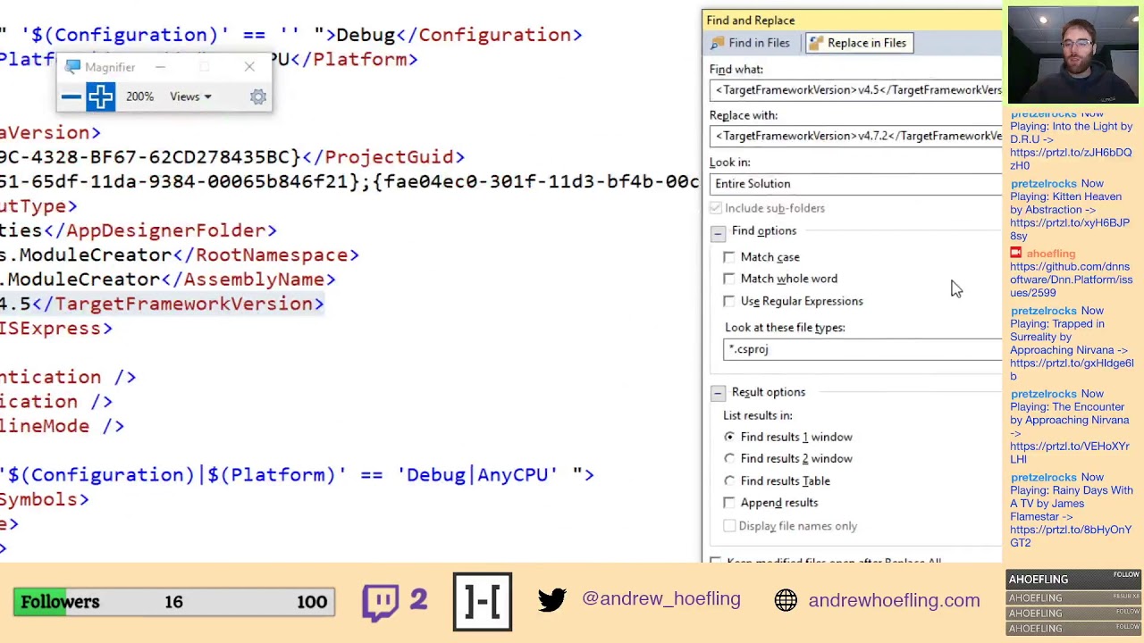Open the prtzl.to/xyH6BJP8sy link in chat
Viewport: 1144px width, 643px height.
coord(1071,230)
